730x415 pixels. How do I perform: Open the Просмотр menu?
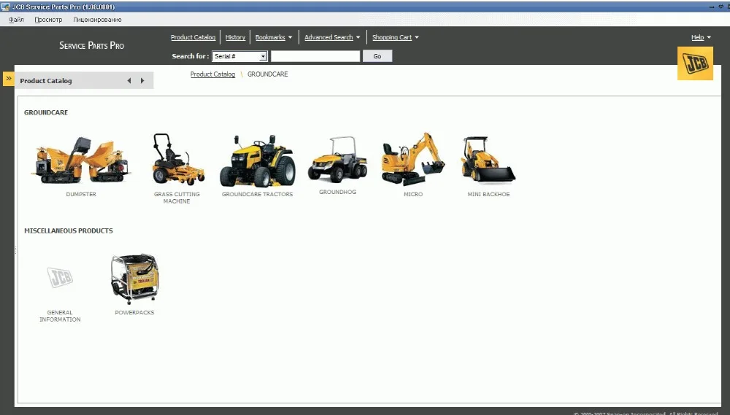[48, 20]
